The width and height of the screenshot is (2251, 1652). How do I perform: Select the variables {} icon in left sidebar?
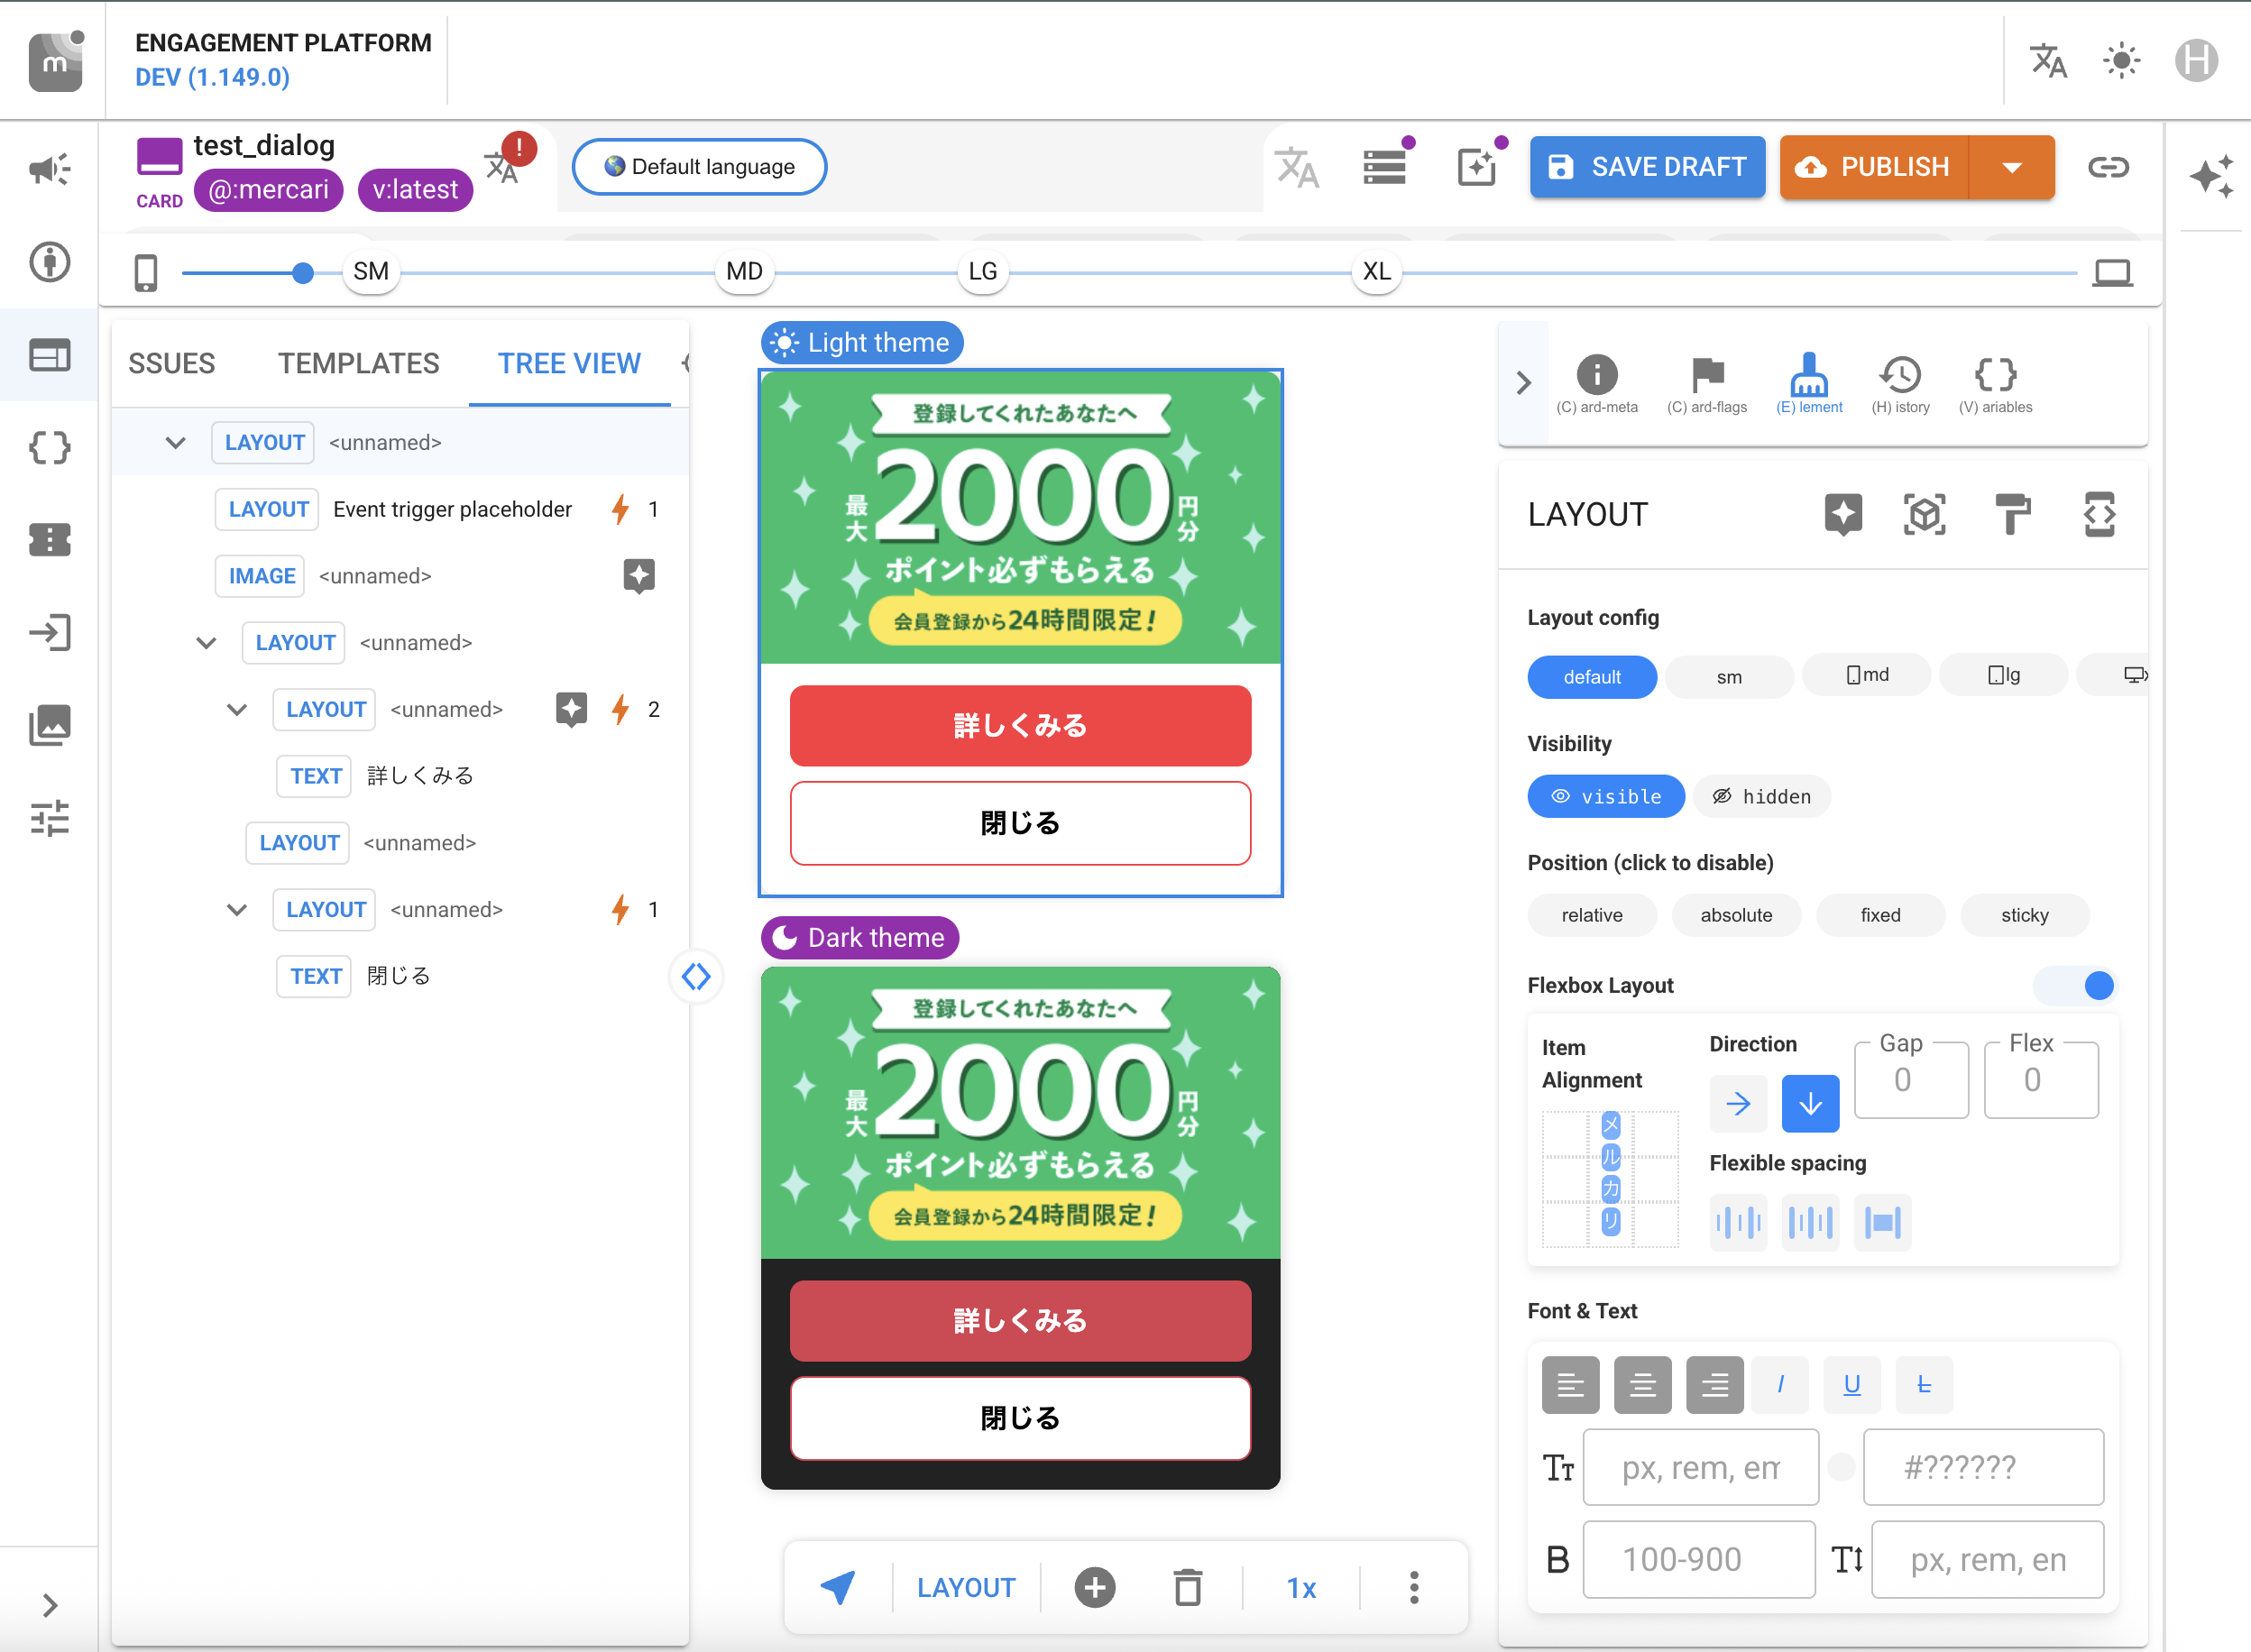pos(49,449)
